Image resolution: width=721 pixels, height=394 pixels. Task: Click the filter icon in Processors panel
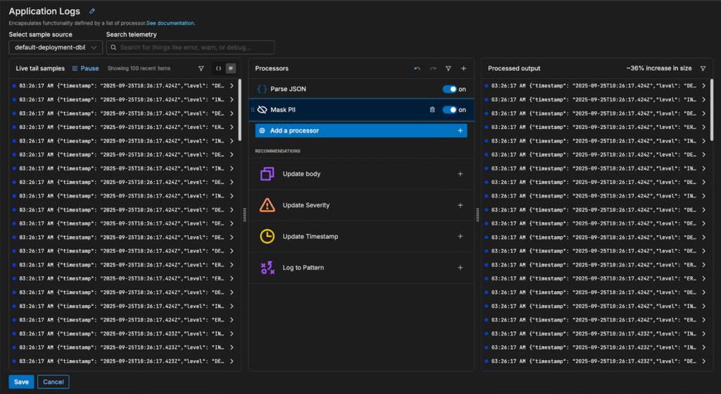[448, 68]
